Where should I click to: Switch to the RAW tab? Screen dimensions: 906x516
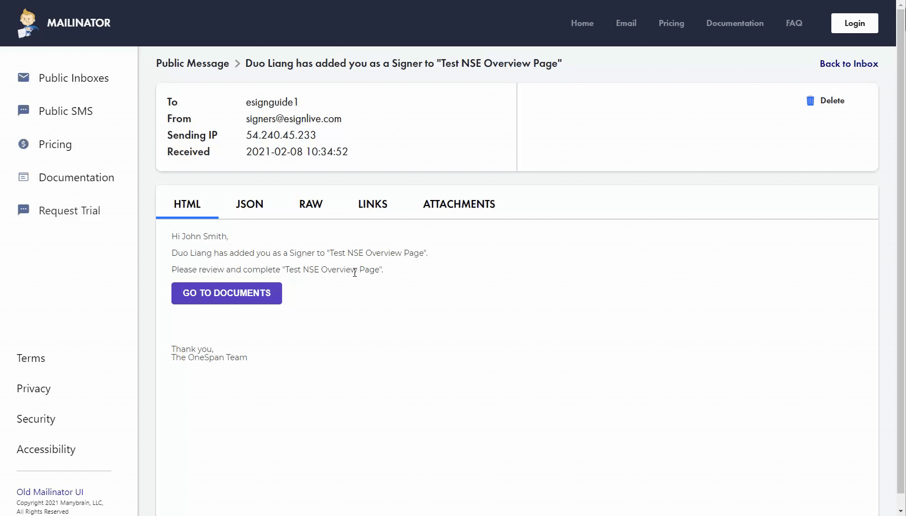pos(311,204)
